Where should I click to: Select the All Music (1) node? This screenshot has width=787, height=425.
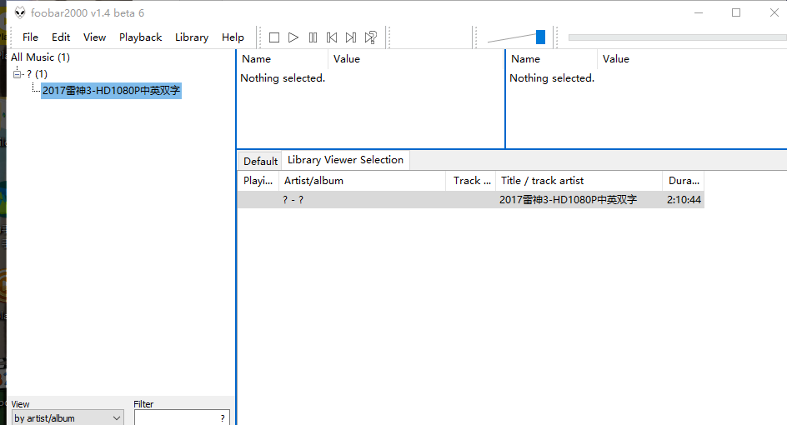coord(41,57)
